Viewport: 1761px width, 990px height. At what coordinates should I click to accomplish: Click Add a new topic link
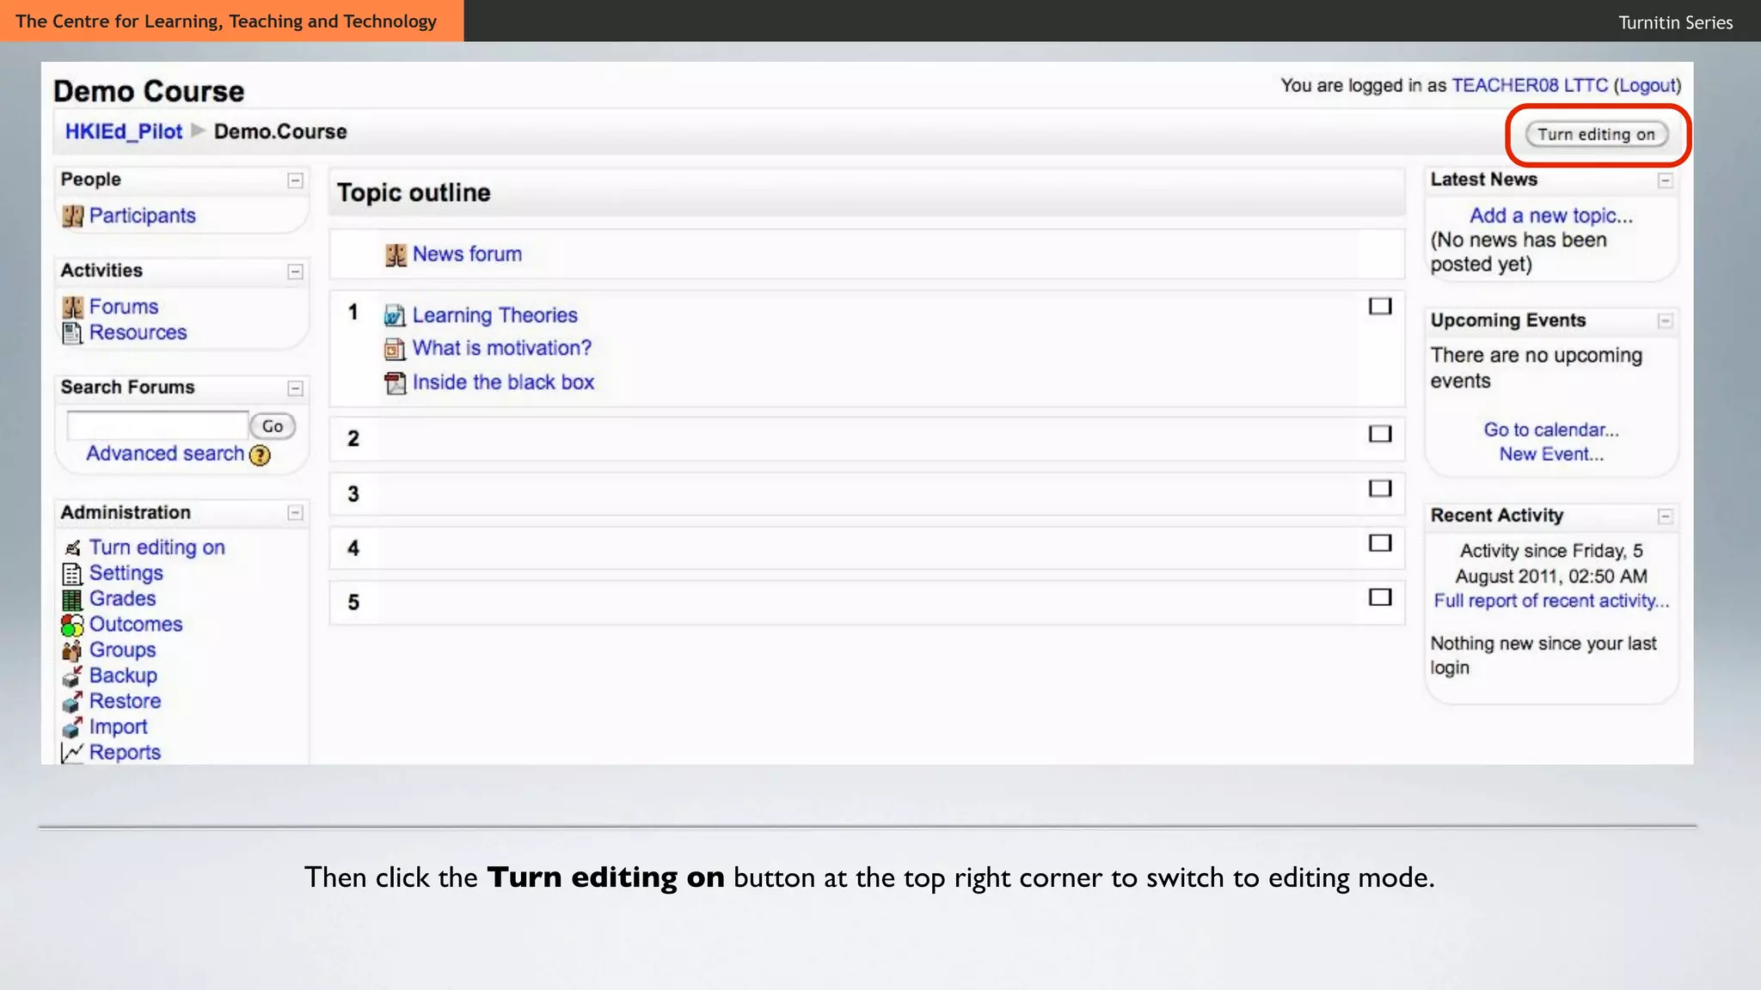pyautogui.click(x=1551, y=216)
